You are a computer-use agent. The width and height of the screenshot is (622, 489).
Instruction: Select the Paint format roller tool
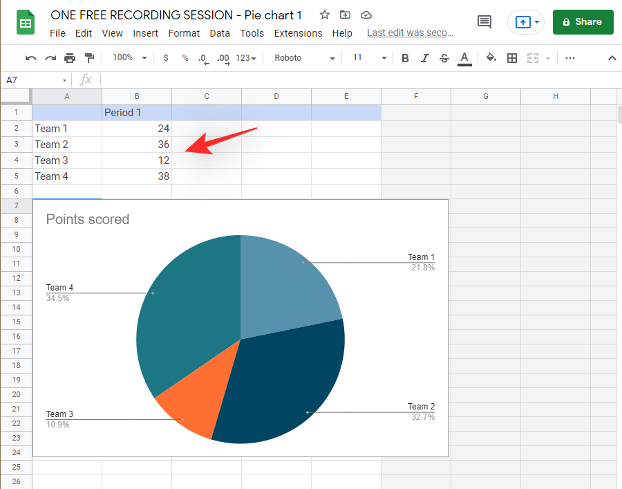coord(89,58)
